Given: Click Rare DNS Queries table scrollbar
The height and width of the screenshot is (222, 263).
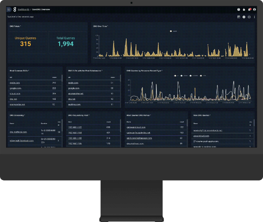Looking at the screenshot, I should (254, 123).
